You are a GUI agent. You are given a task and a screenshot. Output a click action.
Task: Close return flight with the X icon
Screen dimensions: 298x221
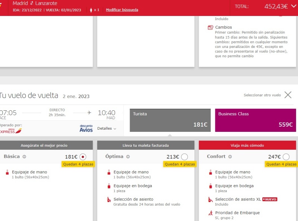288,95
